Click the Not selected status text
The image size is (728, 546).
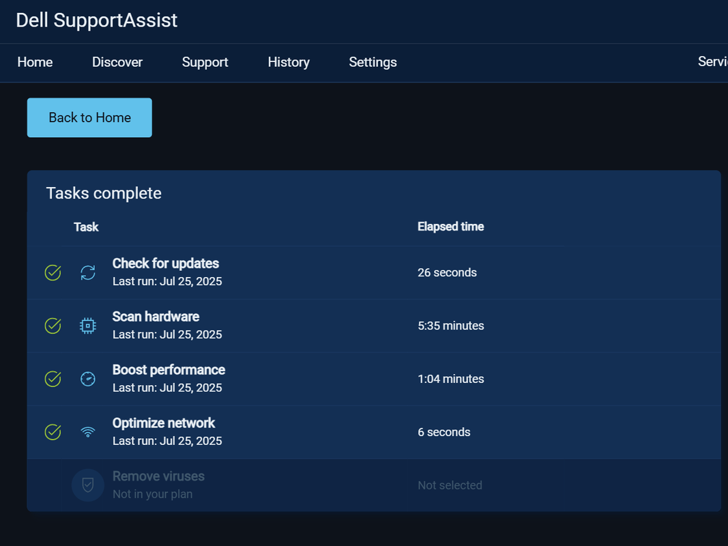click(x=450, y=485)
